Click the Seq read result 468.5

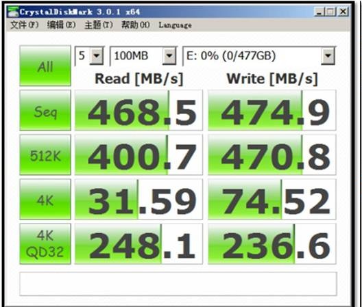click(x=138, y=110)
